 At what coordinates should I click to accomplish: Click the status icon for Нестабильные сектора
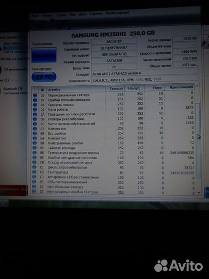pos(34,187)
